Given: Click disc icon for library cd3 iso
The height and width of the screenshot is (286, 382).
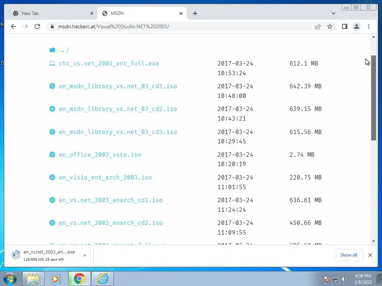Looking at the screenshot, I should 52,132.
